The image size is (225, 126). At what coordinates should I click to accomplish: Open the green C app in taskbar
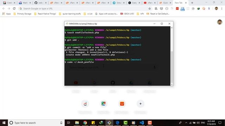[126, 123]
